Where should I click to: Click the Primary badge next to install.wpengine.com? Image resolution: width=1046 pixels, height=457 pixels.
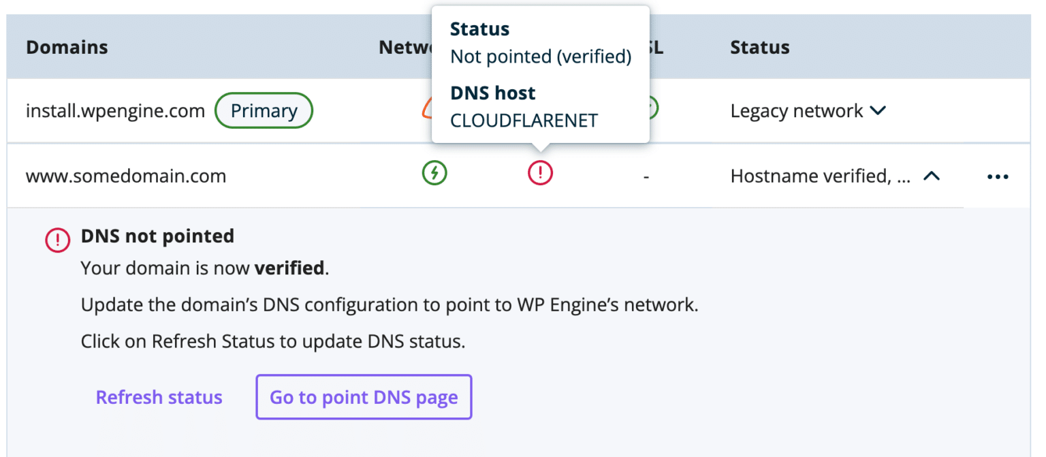264,110
